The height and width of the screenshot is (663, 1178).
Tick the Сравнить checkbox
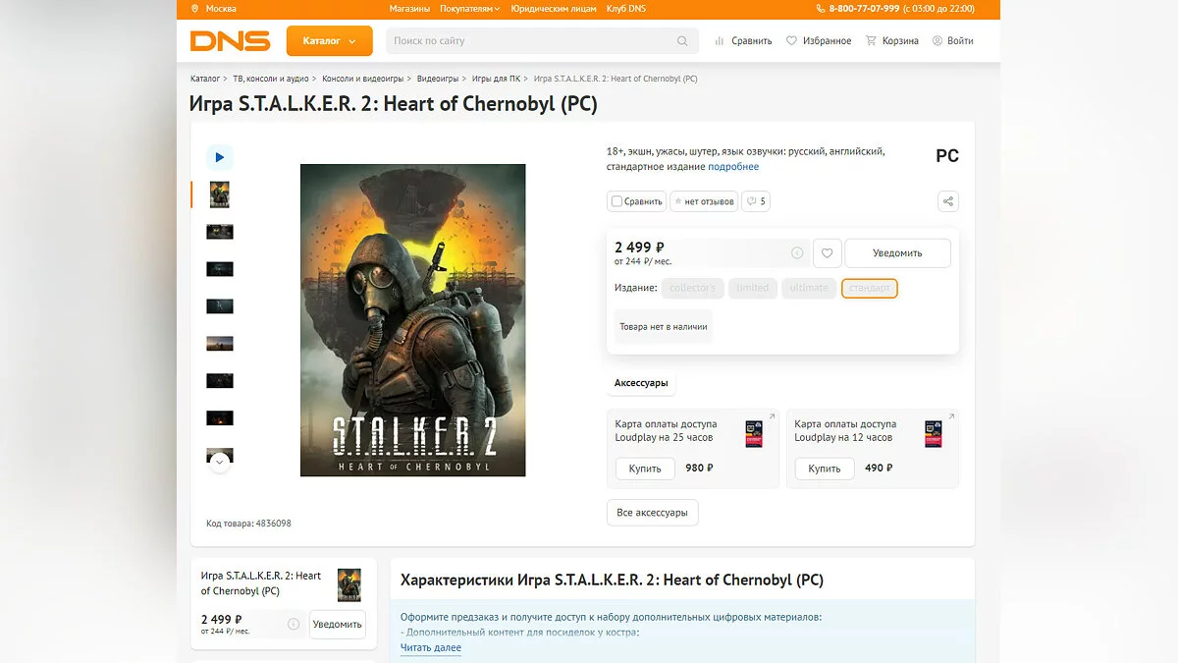pos(616,201)
